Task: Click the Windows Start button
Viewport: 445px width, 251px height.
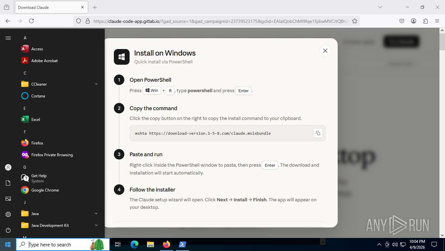Action: [8, 244]
